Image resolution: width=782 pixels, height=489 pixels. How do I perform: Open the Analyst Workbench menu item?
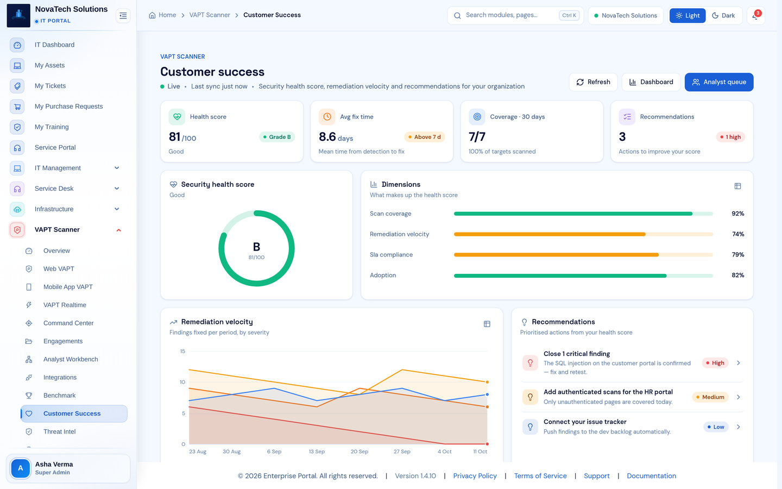(x=74, y=360)
